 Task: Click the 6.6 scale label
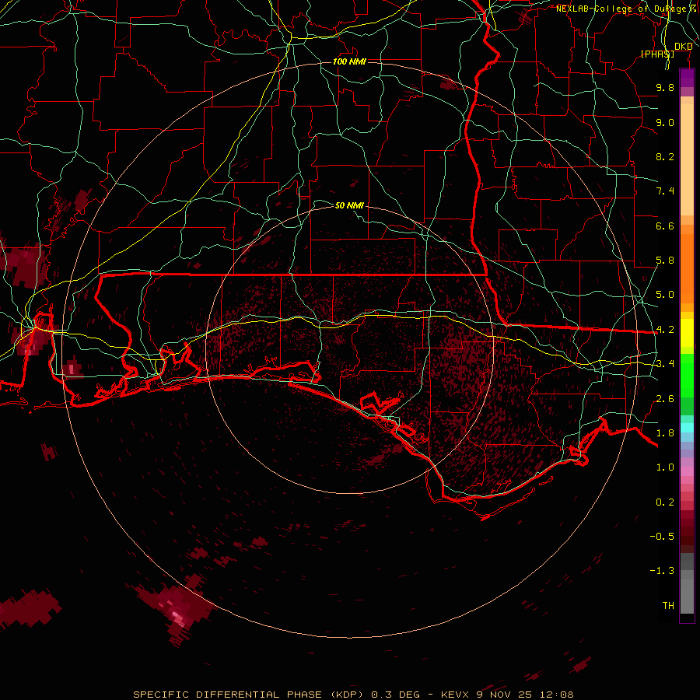pyautogui.click(x=665, y=226)
